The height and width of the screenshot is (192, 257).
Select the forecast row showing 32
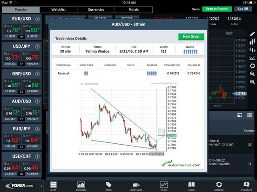click(231, 144)
